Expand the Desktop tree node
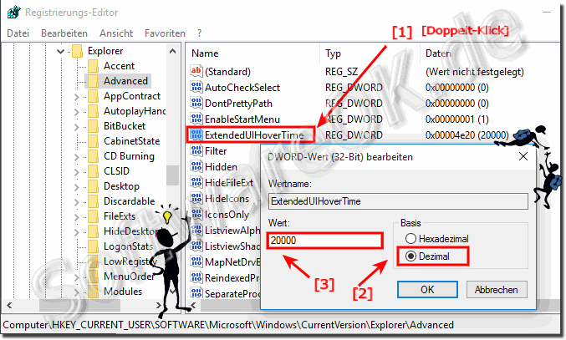 pyautogui.click(x=76, y=187)
